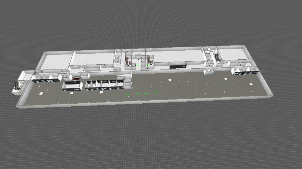The height and width of the screenshot is (169, 302).
Task: Select the white floor marker nearest right wall
Action: 250,85
